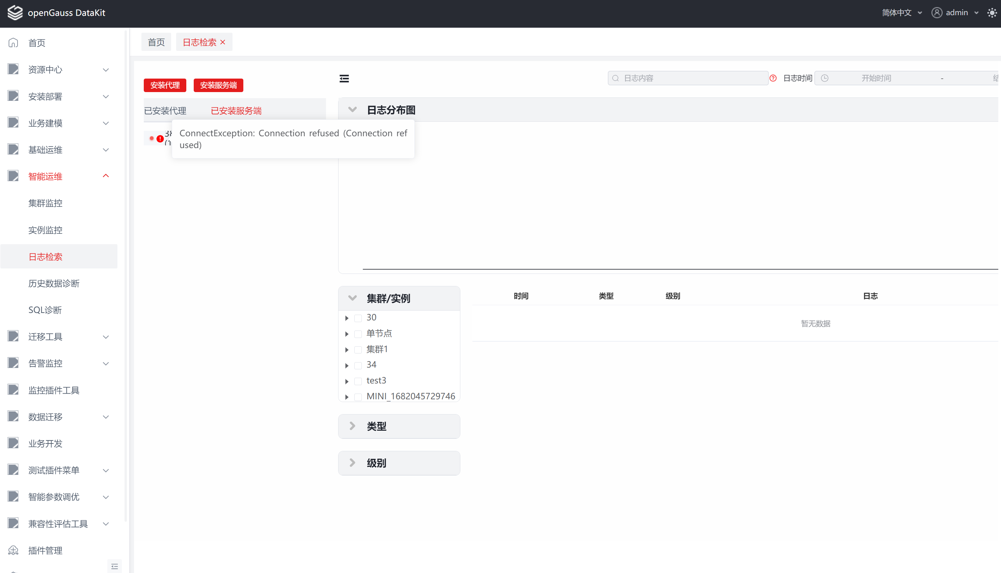This screenshot has height=573, width=1001.
Task: Open the 集群监控 menu item
Action: [45, 203]
